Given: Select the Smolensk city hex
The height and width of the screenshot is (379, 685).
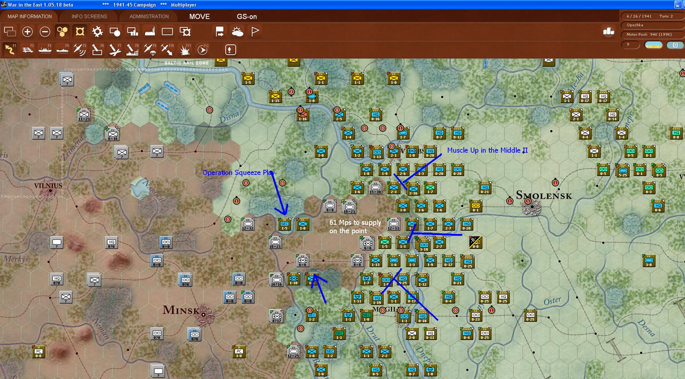Looking at the screenshot, I should point(532,207).
